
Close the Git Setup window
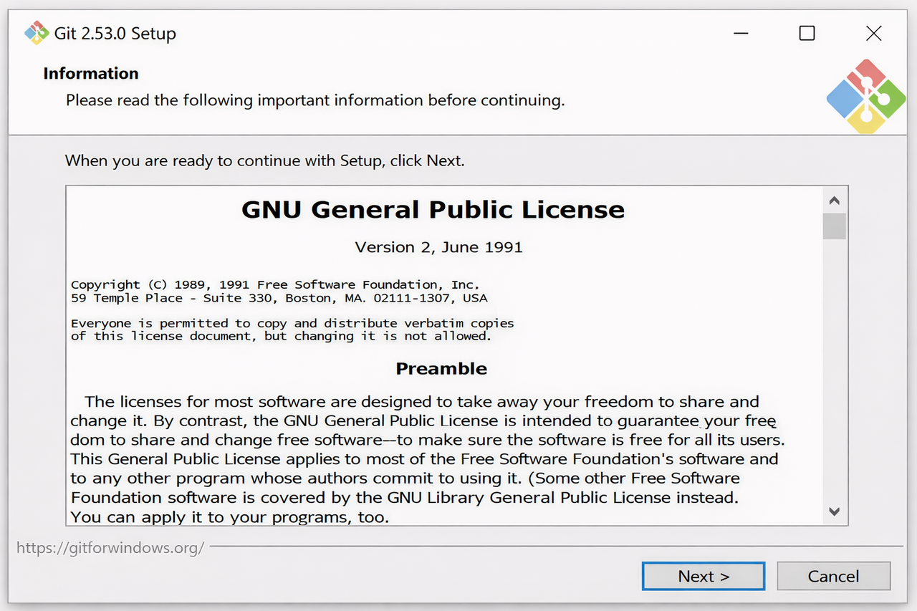pyautogui.click(x=873, y=33)
